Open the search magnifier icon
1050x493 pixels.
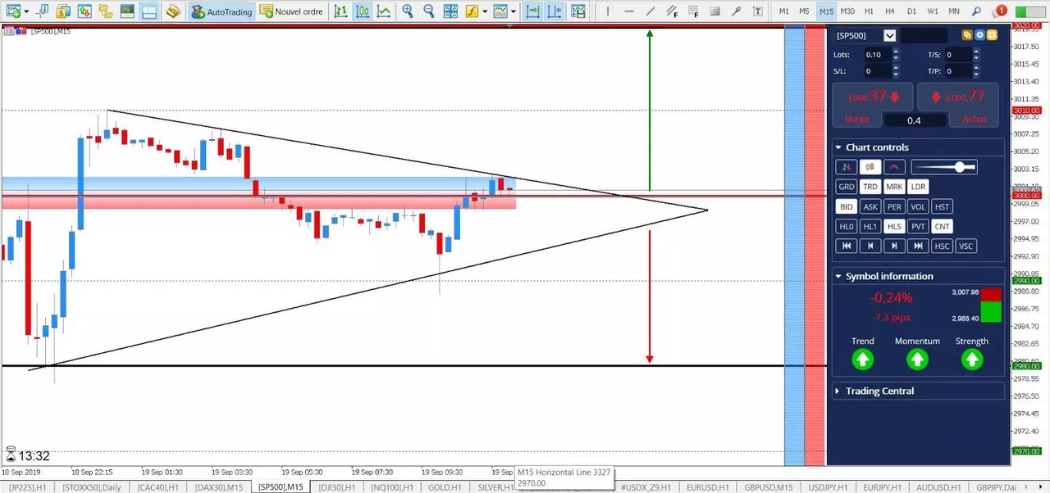pos(976,11)
